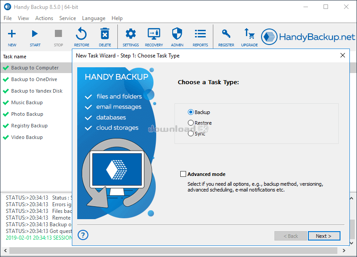Open the Language menu

point(94,18)
